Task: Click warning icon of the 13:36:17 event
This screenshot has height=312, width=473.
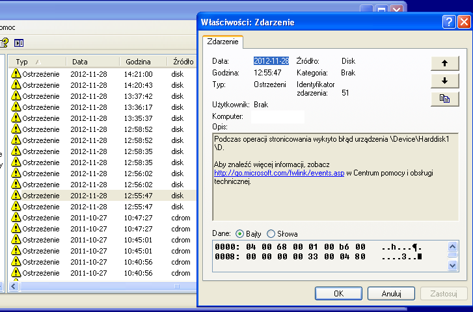Action: pyautogui.click(x=16, y=107)
